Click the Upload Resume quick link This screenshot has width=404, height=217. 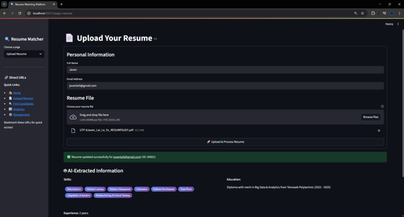[x=23, y=98]
